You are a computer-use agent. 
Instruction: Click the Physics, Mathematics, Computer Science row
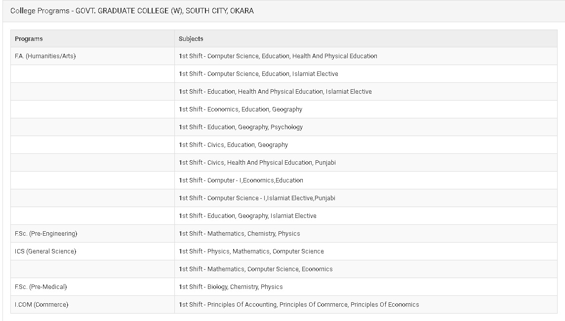[x=366, y=251]
